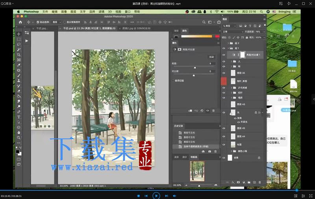The height and width of the screenshot is (199, 315).
Task: Click the 自动 auto button in Properties
Action: click(211, 57)
